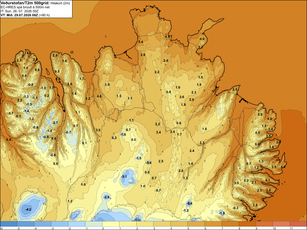Click the temperature value '0.3'
The width and height of the screenshot is (307, 230).
[x=114, y=138]
